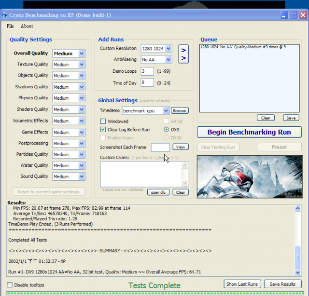Select the DX9 radio button

(166, 130)
